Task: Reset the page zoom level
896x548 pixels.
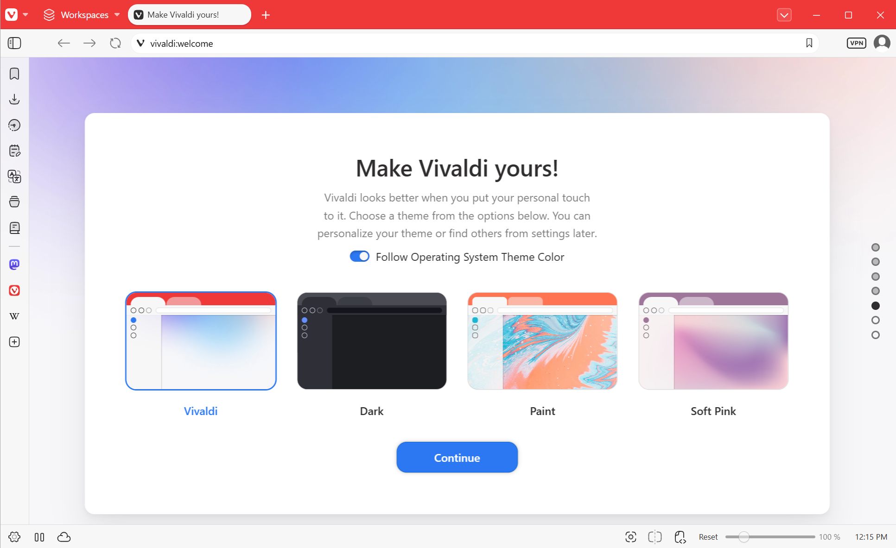Action: pos(708,537)
